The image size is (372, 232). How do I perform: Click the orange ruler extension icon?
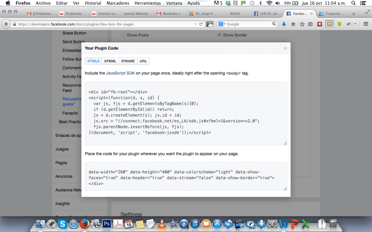click(x=329, y=24)
